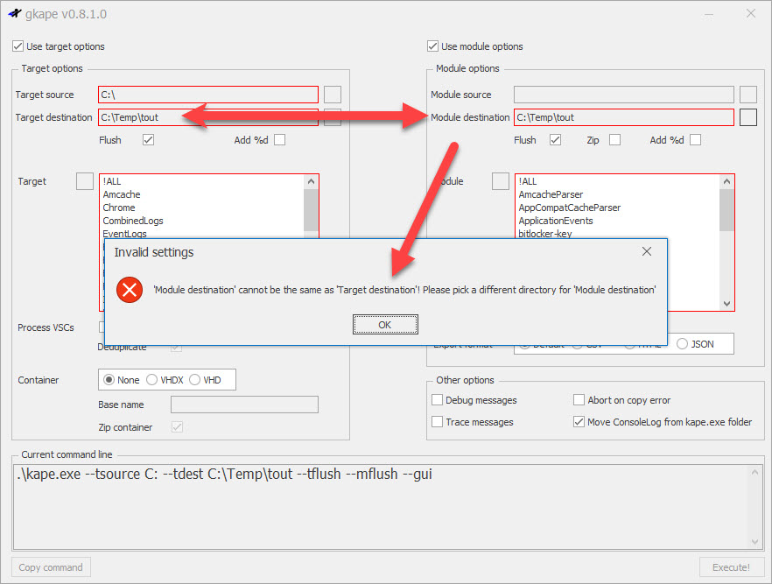772x584 pixels.
Task: Close the gkape window
Action: tap(750, 14)
